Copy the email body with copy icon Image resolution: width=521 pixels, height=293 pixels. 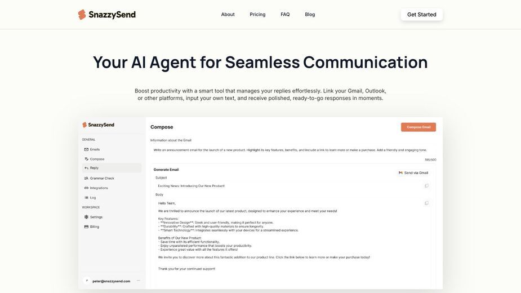426,203
